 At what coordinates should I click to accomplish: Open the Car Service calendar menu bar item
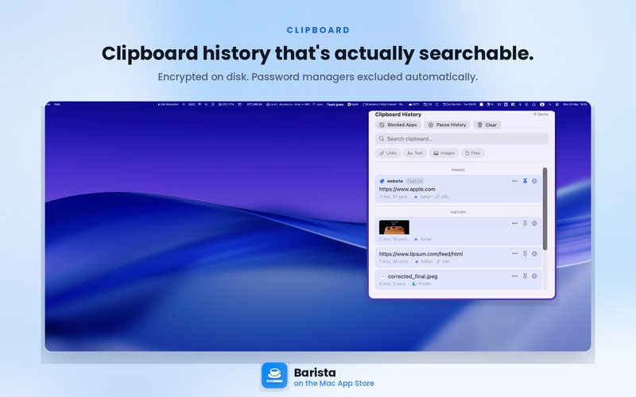click(x=460, y=105)
